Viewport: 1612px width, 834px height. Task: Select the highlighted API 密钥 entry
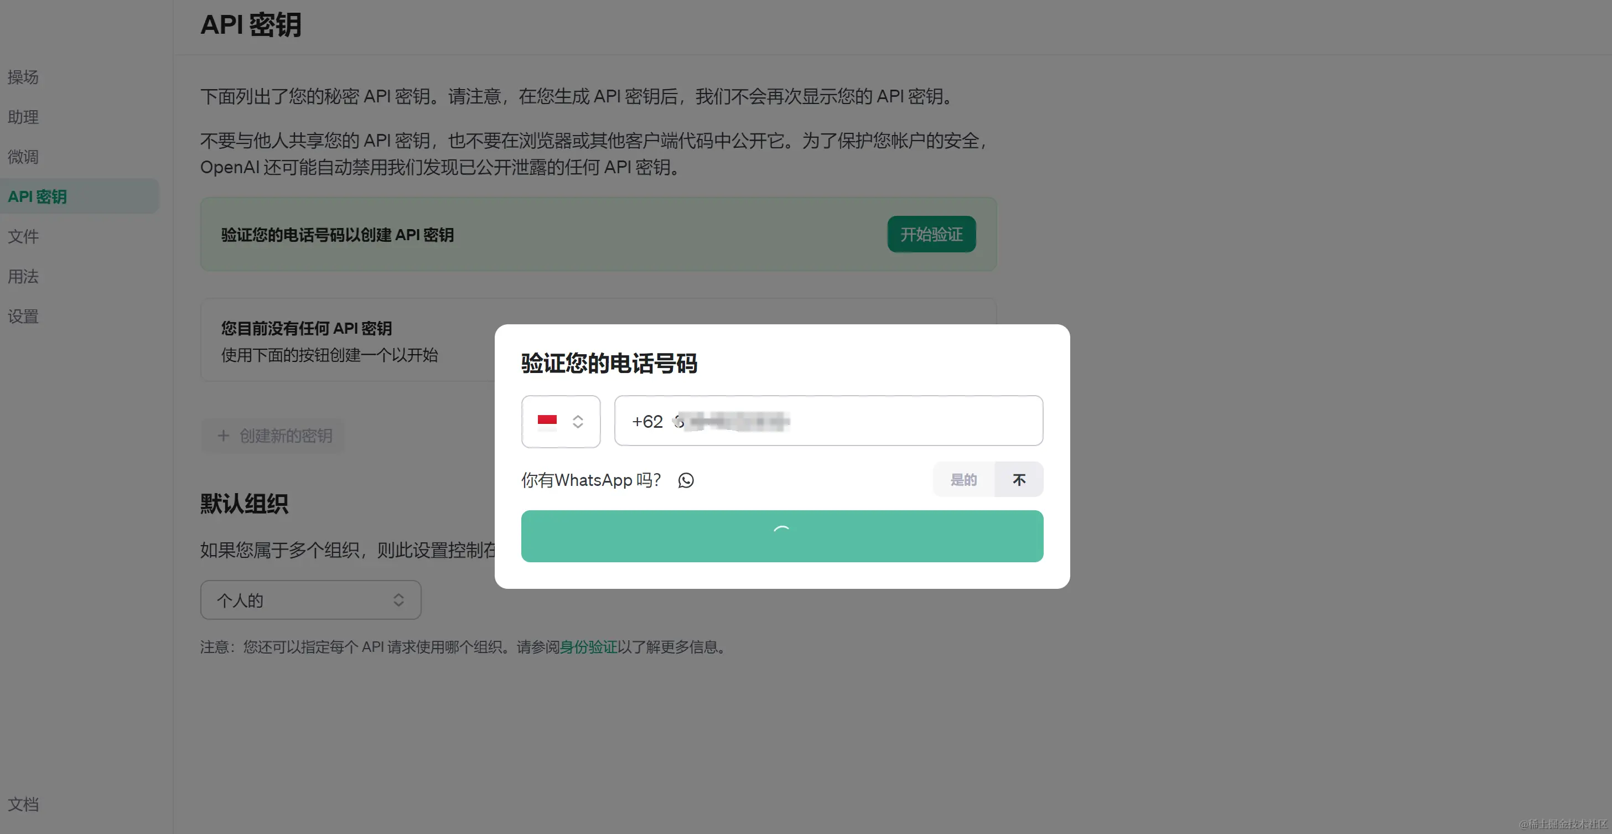(37, 196)
